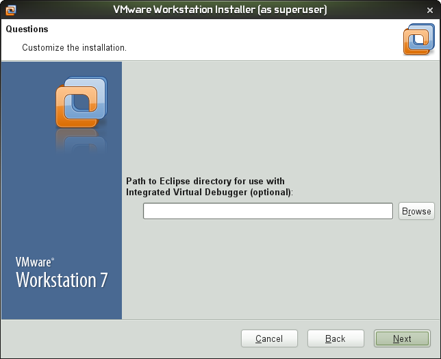Click the Next button
This screenshot has width=441, height=359.
click(402, 338)
